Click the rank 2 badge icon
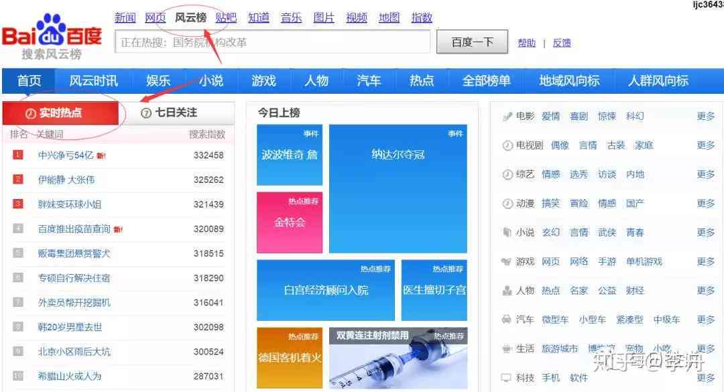 coord(18,179)
